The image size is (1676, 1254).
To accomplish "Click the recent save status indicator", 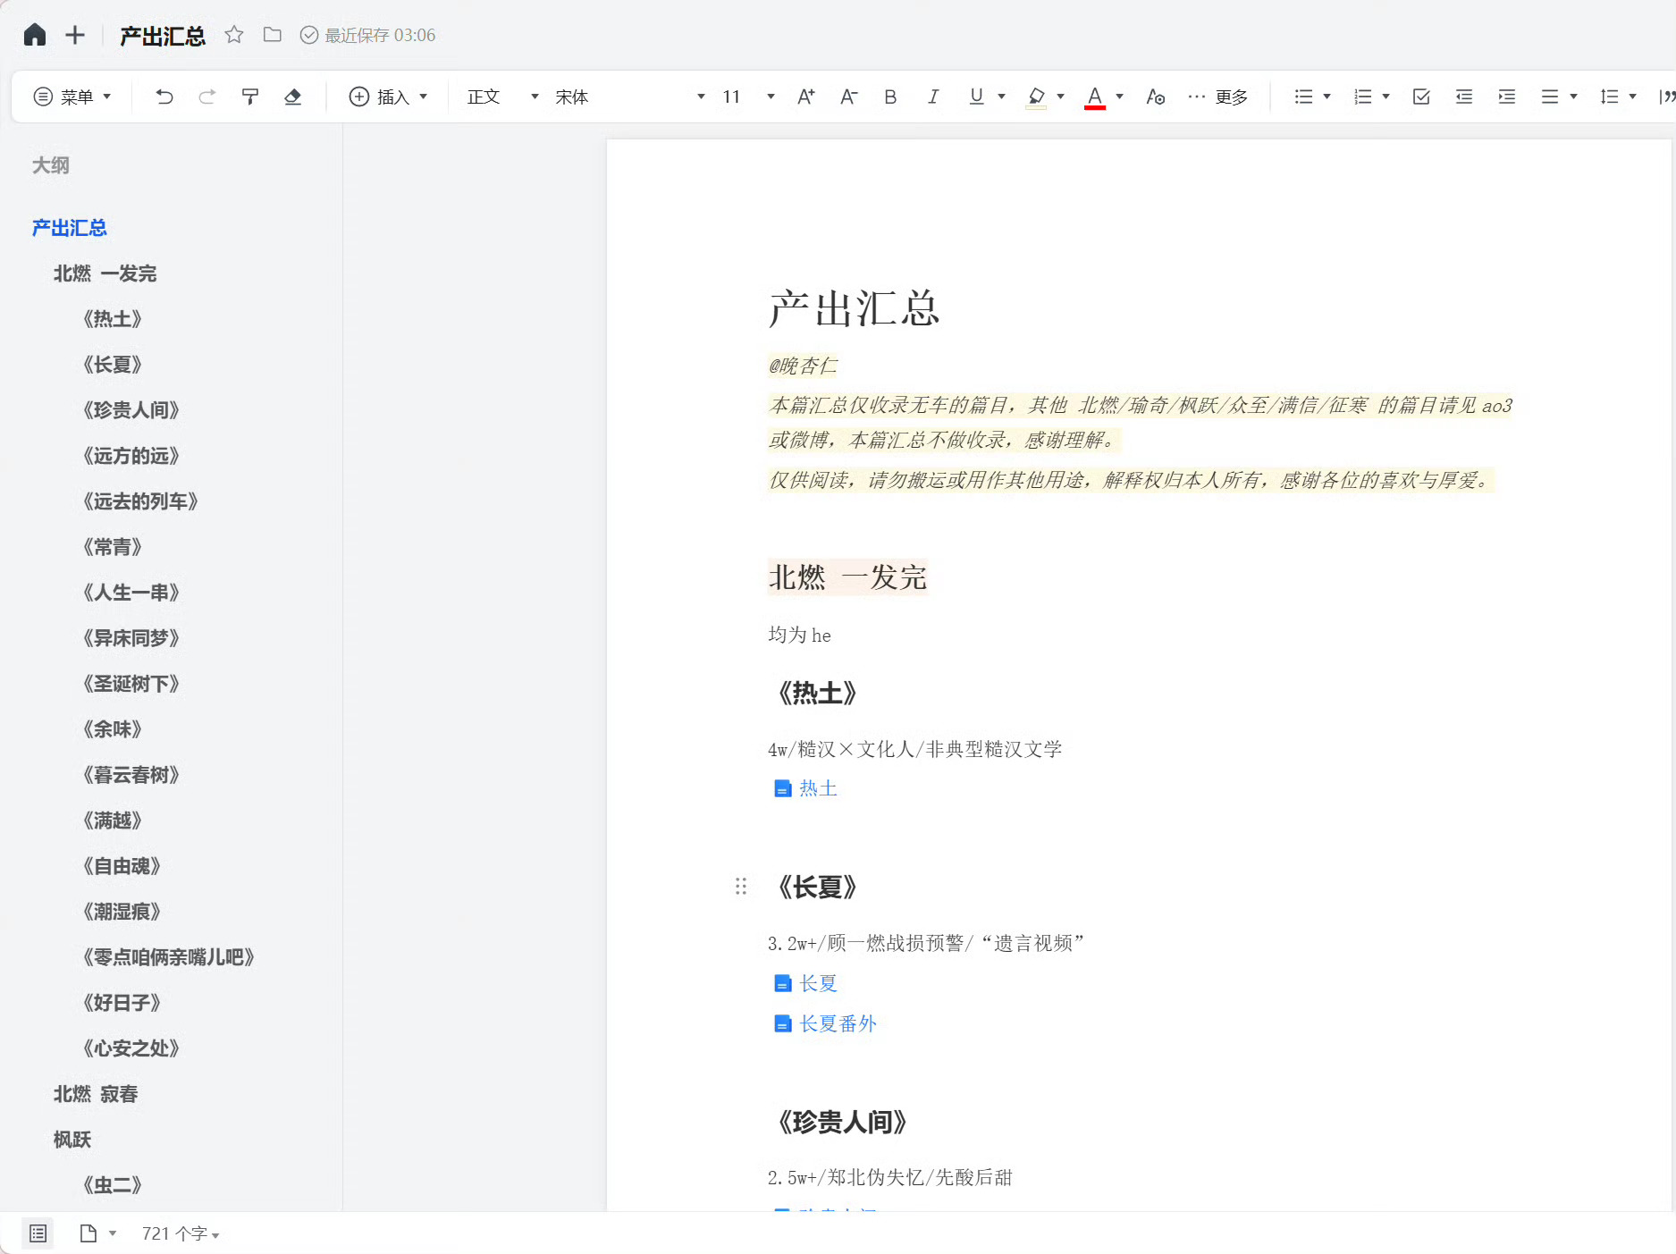I will (x=367, y=35).
